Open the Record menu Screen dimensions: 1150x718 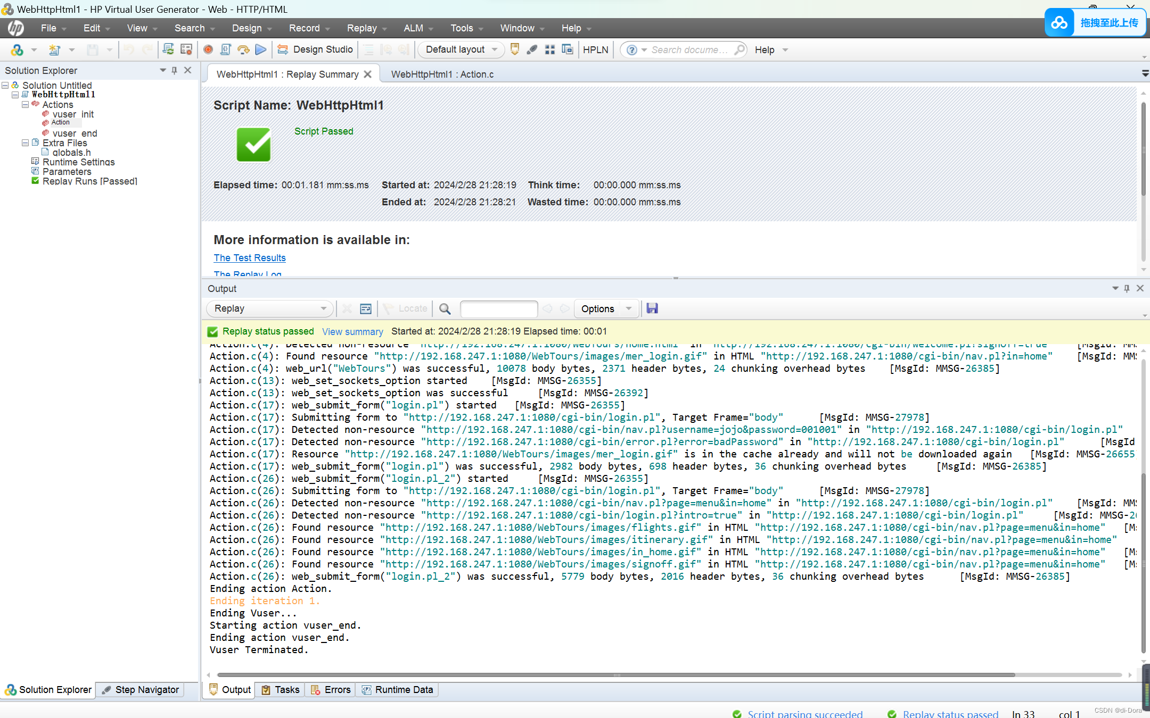[309, 28]
